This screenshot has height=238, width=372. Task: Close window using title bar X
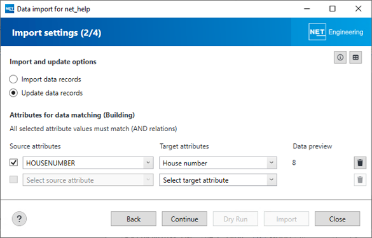coord(358,9)
